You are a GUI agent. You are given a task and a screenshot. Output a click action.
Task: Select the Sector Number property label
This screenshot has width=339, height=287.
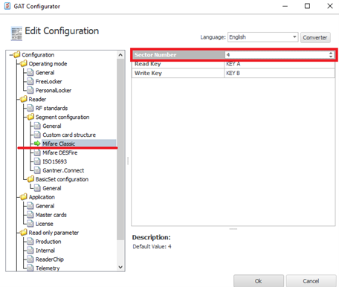[x=155, y=55]
